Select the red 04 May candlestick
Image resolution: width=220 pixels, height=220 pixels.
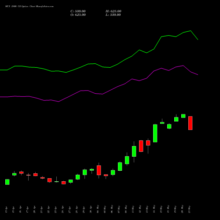tap(99, 170)
